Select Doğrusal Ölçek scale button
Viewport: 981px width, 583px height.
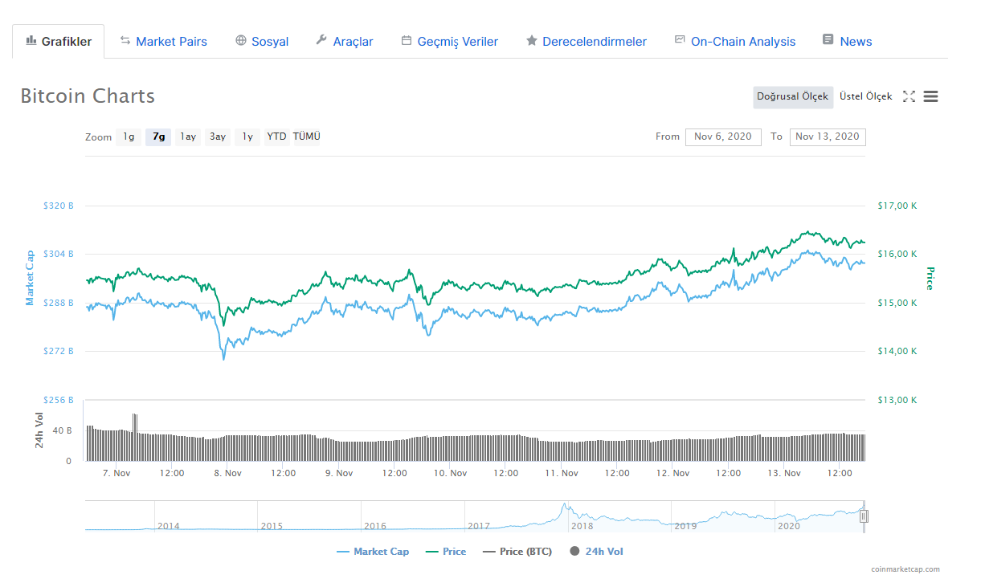(792, 96)
